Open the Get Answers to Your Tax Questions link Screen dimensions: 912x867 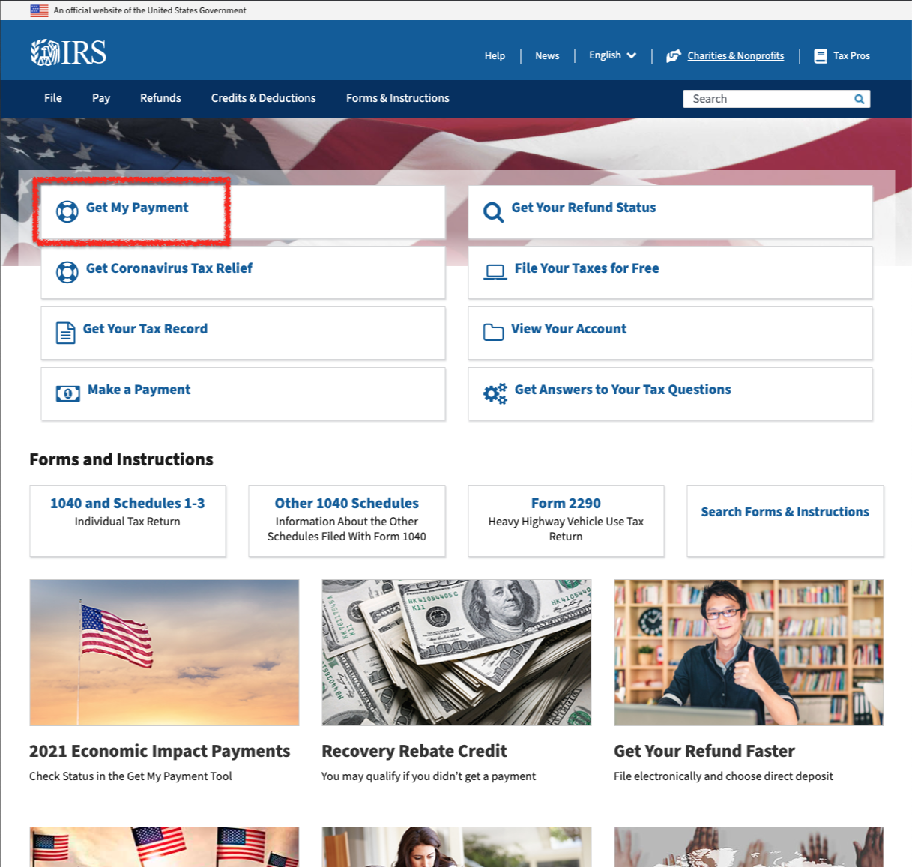click(623, 390)
